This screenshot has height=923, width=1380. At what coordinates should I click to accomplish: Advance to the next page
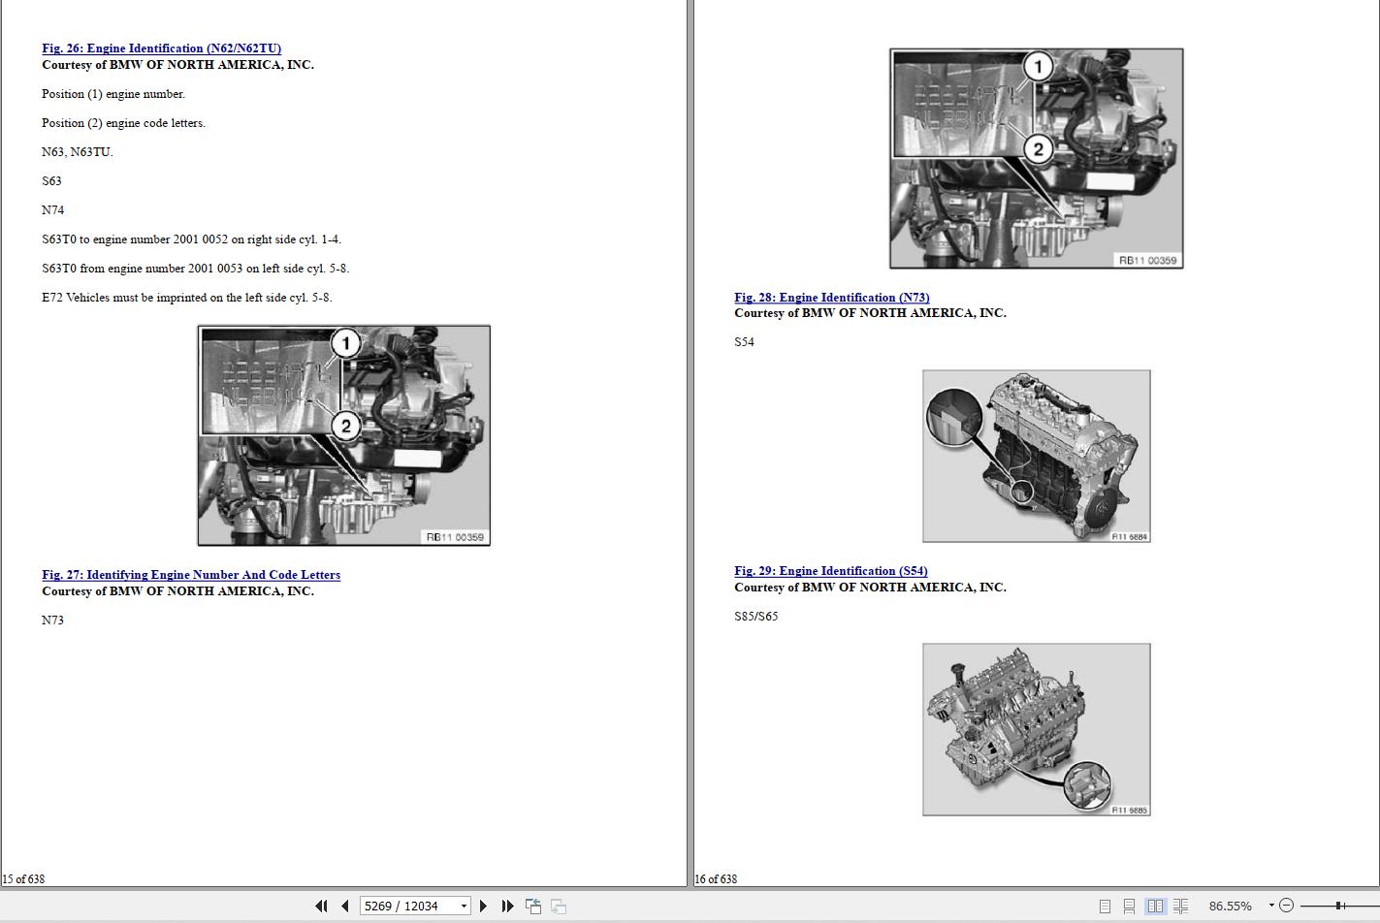[483, 906]
